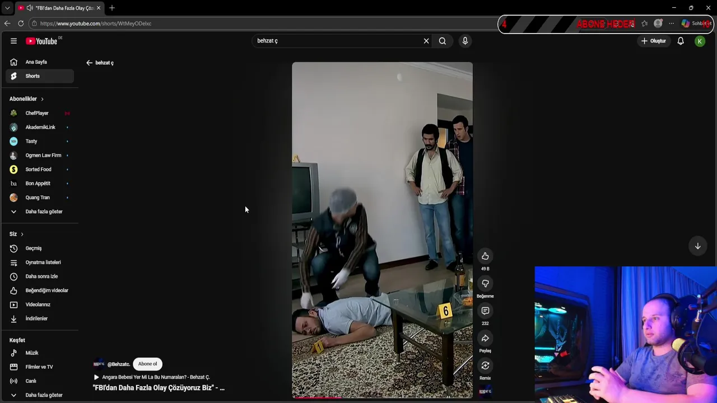Open linked video Angara Bebesi Yer Mi La

pyautogui.click(x=152, y=377)
